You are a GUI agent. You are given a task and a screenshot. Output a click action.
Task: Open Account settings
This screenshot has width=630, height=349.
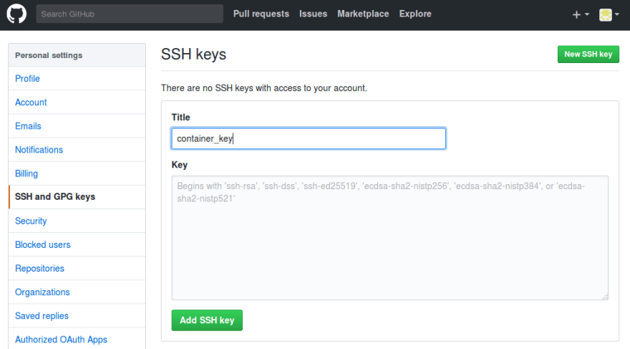coord(77,102)
